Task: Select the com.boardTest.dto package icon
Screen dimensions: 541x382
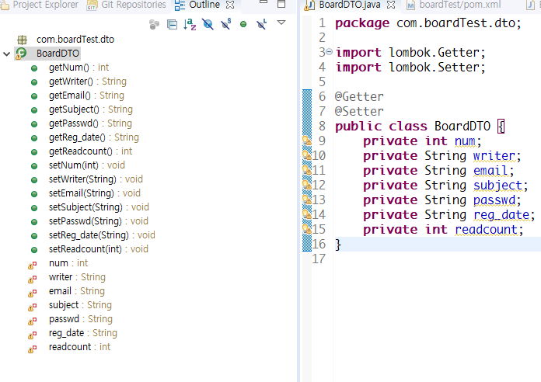Action: (x=22, y=40)
